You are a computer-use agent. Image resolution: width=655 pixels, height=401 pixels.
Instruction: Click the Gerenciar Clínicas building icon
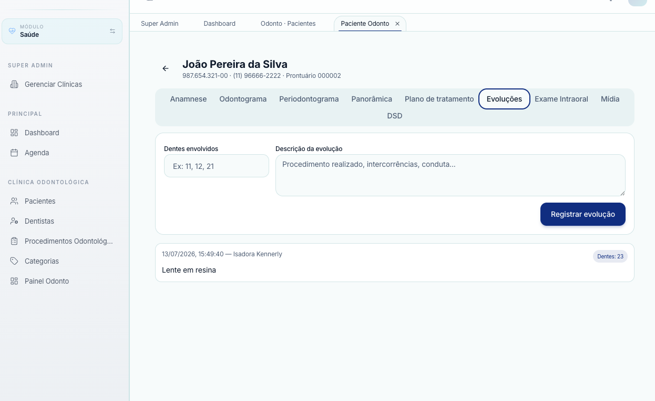click(x=14, y=84)
